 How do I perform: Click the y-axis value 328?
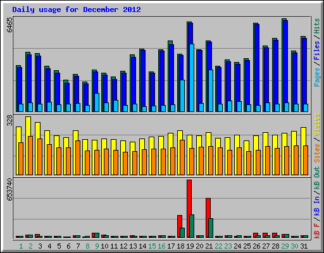pos(9,120)
